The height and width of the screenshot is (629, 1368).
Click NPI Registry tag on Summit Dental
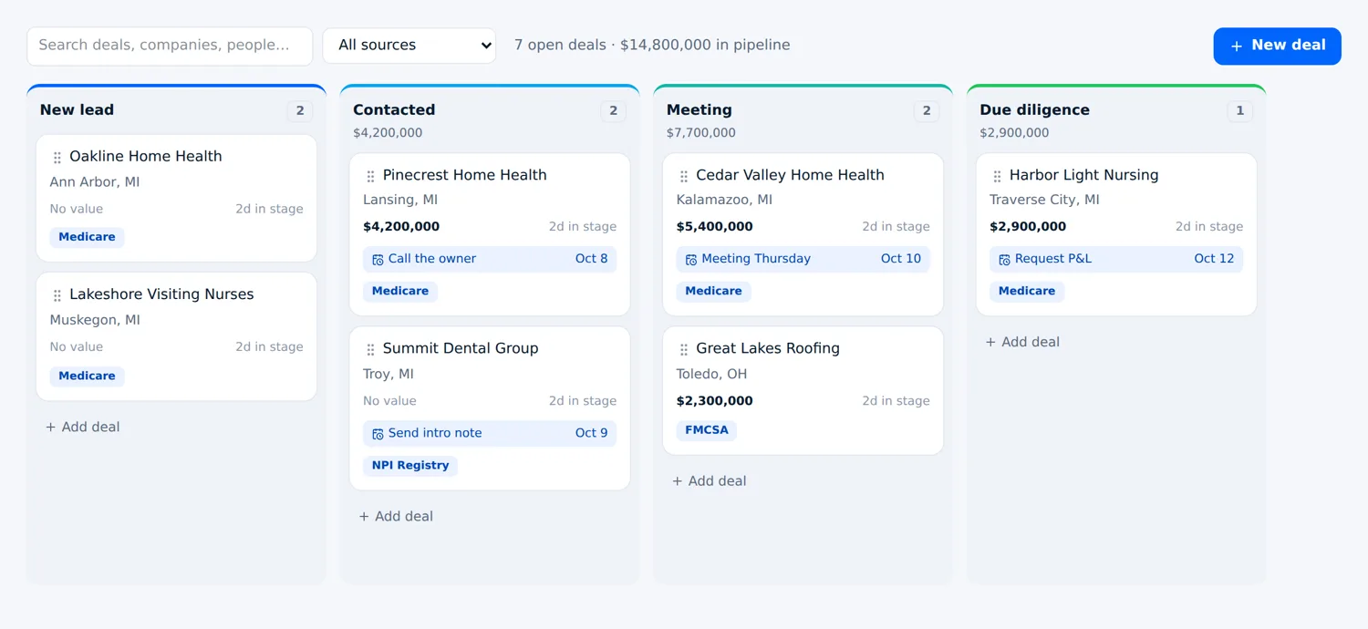coord(410,465)
